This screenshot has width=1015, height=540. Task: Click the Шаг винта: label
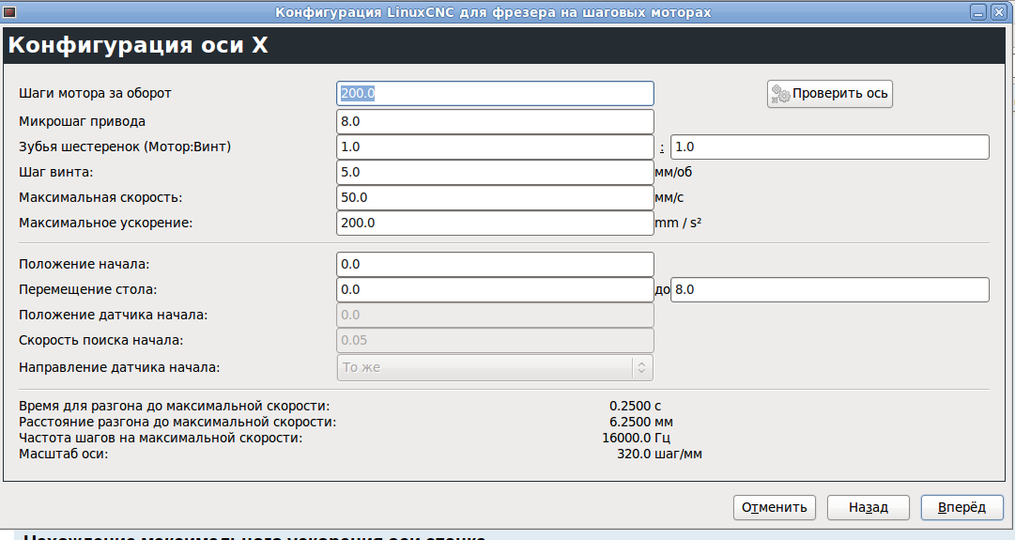coord(55,172)
